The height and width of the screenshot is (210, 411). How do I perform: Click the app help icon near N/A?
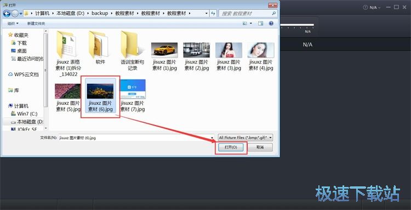(x=366, y=7)
